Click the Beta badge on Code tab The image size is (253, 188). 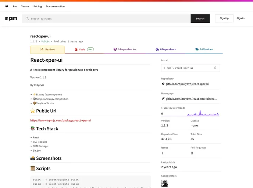coord(90,49)
